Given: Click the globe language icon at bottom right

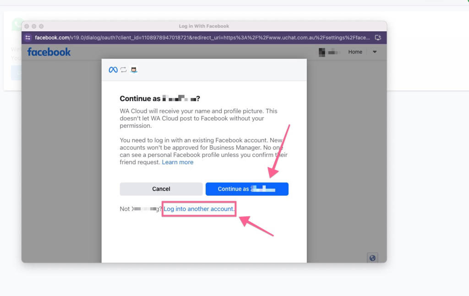Looking at the screenshot, I should [x=372, y=258].
